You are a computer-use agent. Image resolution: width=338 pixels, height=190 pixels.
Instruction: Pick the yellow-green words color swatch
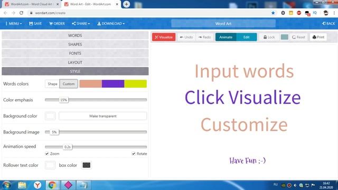[136, 84]
